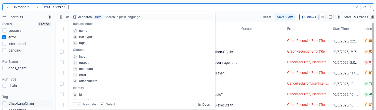The image size is (376, 110).
Task: Click the Reset button
Action: [267, 17]
